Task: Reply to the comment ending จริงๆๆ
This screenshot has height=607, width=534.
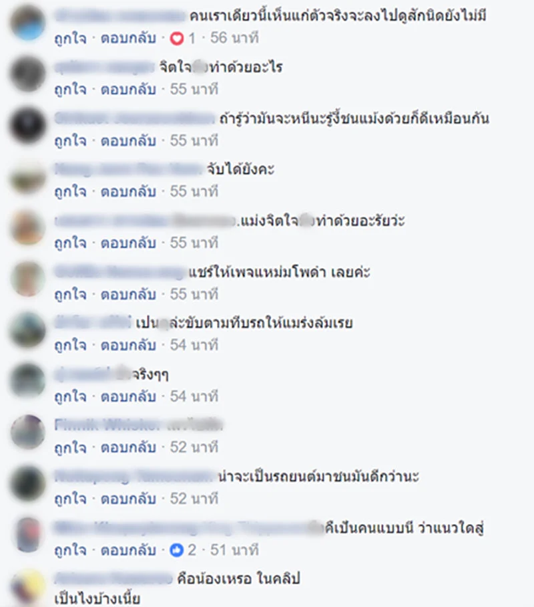Action: click(128, 396)
